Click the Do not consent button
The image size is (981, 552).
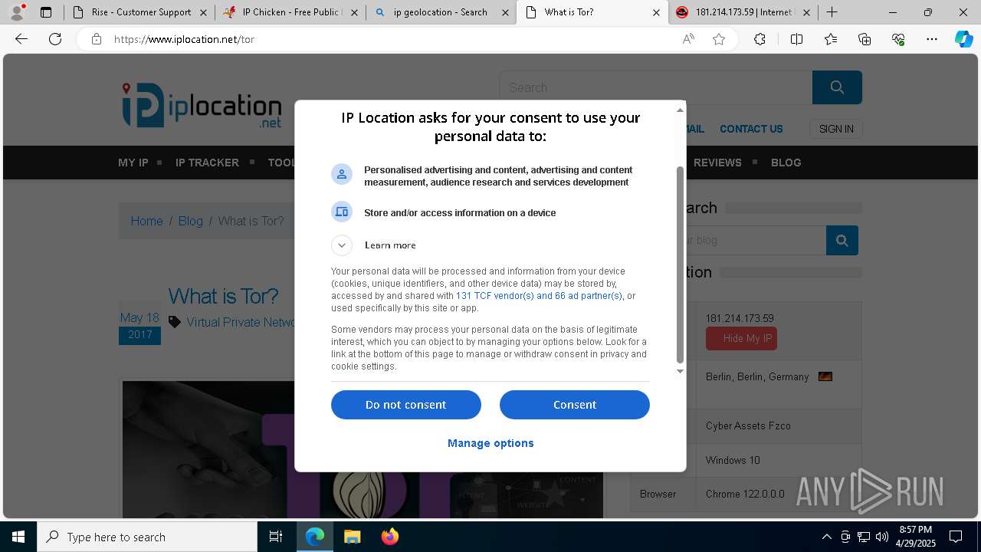(x=406, y=405)
